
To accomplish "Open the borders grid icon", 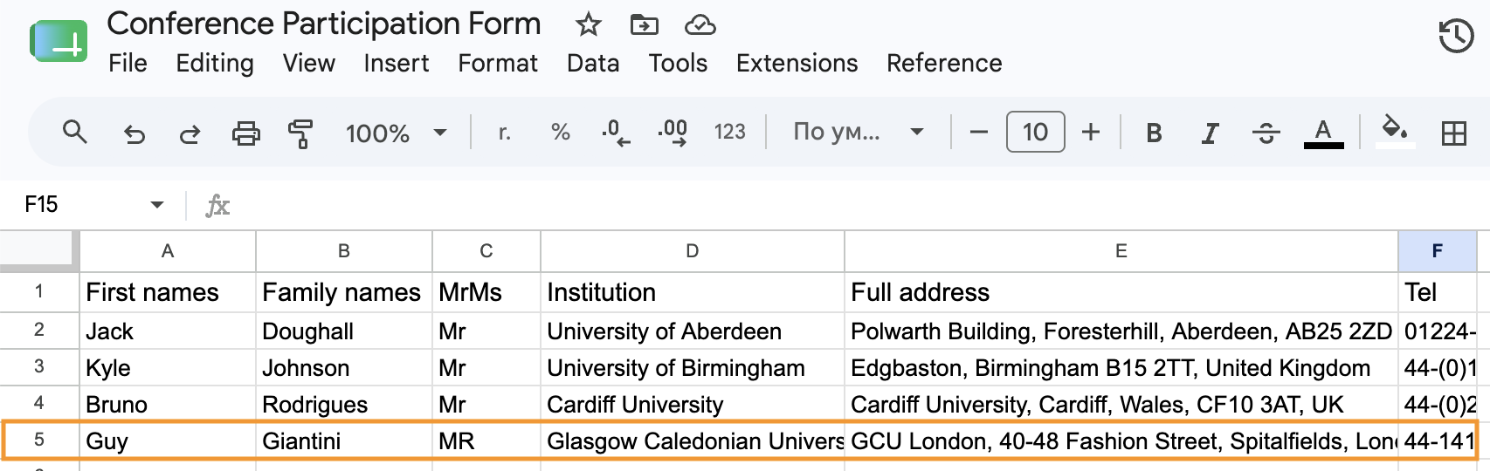I will (1454, 133).
